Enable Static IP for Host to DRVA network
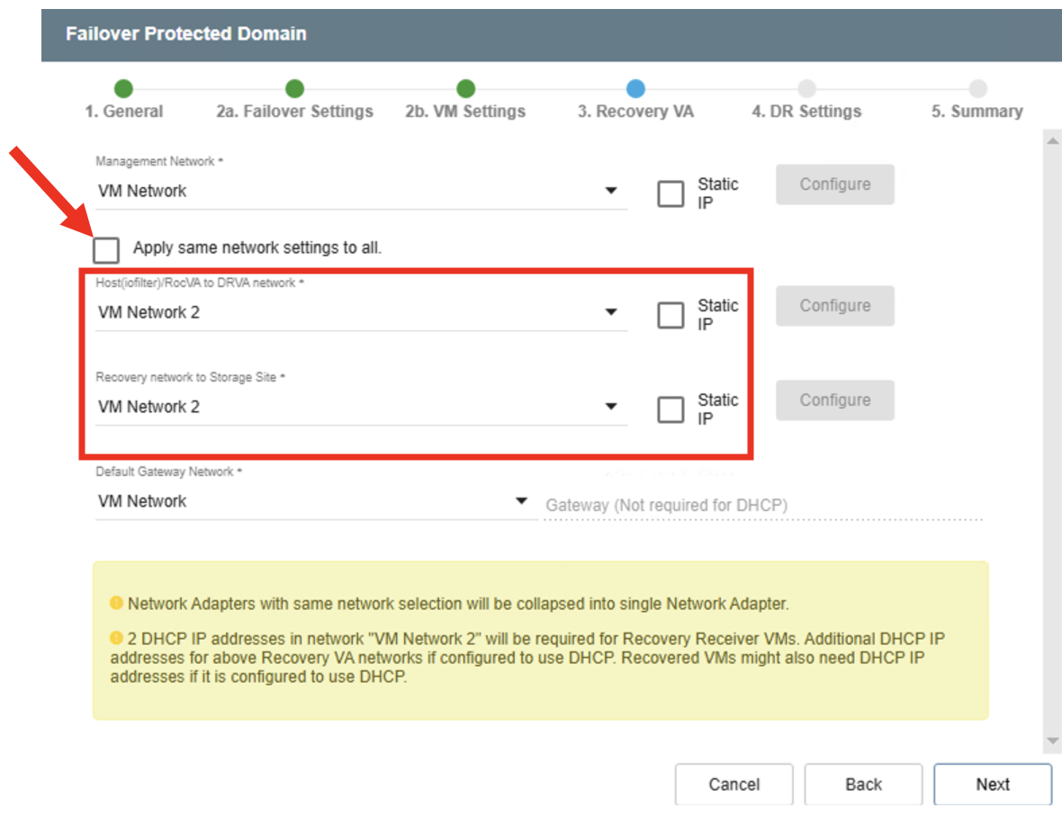The width and height of the screenshot is (1062, 817). point(670,315)
